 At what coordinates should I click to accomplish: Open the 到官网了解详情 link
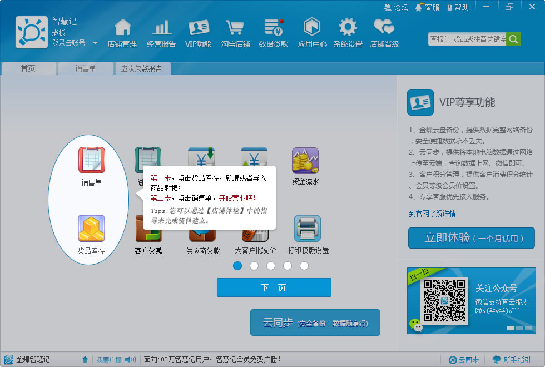[x=432, y=214]
